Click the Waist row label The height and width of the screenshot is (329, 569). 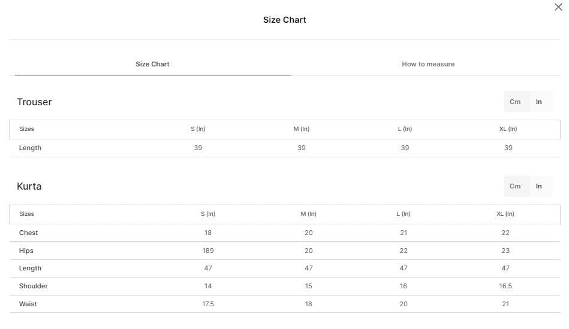tap(28, 304)
